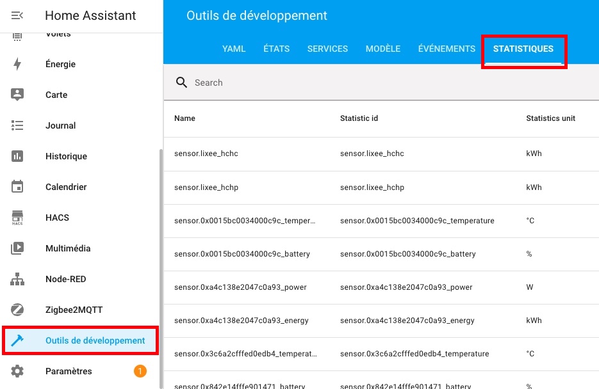Click the Carte map icon
Image resolution: width=599 pixels, height=389 pixels.
click(17, 95)
